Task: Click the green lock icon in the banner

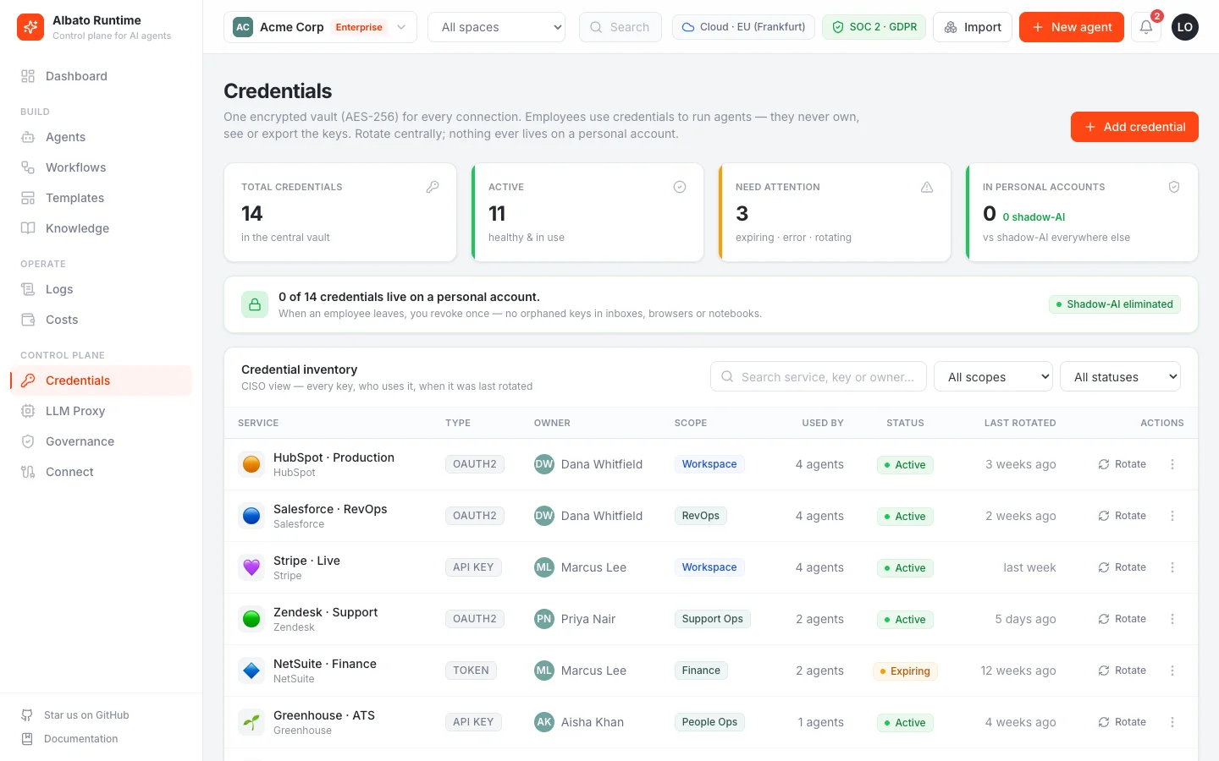Action: click(x=255, y=304)
